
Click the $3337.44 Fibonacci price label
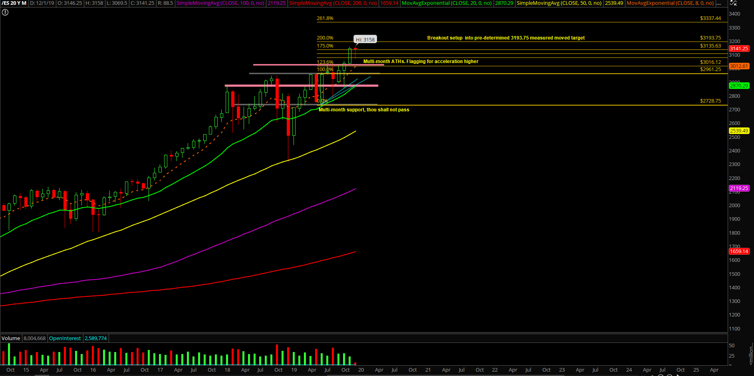[710, 18]
